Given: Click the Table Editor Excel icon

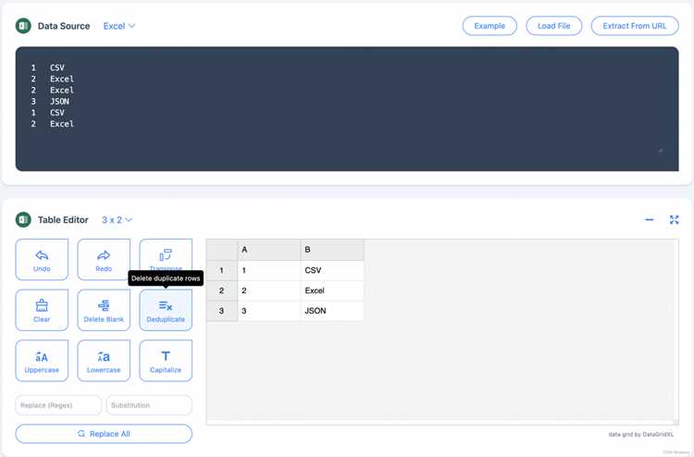Looking at the screenshot, I should pos(23,220).
